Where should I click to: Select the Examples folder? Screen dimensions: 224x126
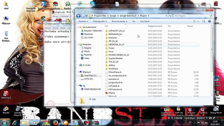pyautogui.click(x=112, y=38)
